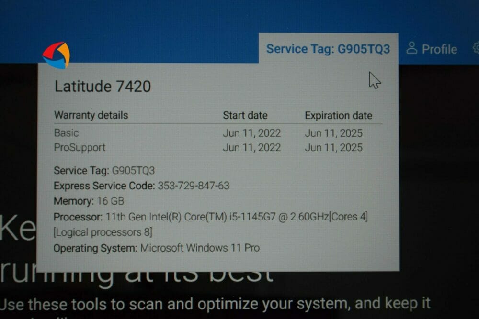This screenshot has width=479, height=319.
Task: Click the Processor i5-1145G7 line
Action: (211, 217)
